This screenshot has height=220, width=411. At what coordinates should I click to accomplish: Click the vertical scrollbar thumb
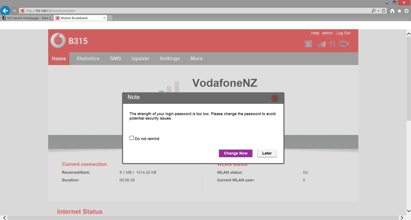tap(408, 79)
